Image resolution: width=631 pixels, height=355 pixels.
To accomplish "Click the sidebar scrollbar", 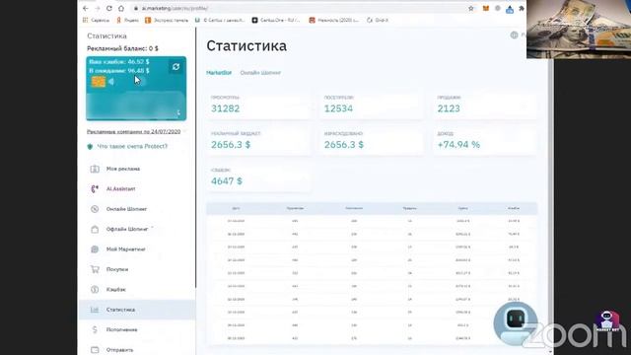I will (x=196, y=157).
